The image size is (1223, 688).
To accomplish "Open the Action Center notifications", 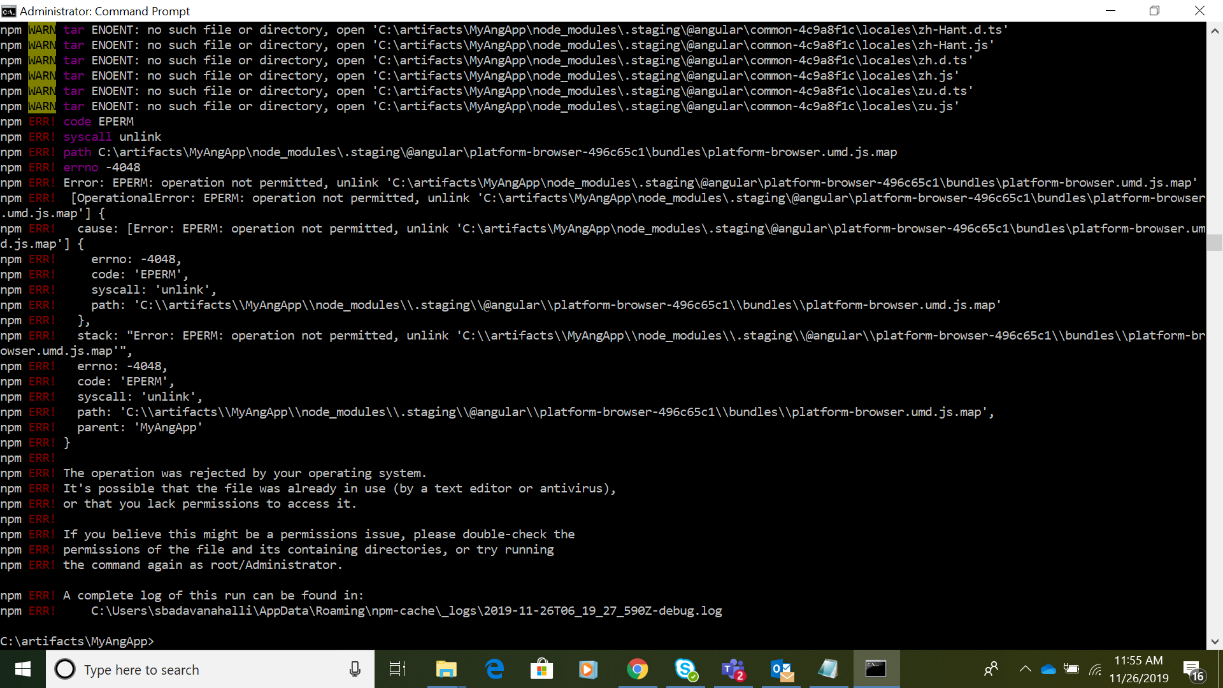I will point(1192,670).
